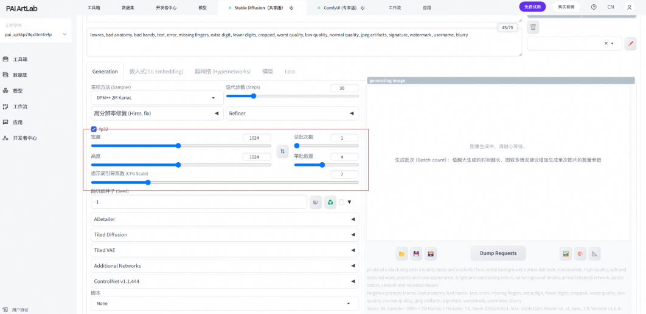Click the negative prompt text area

click(305, 42)
